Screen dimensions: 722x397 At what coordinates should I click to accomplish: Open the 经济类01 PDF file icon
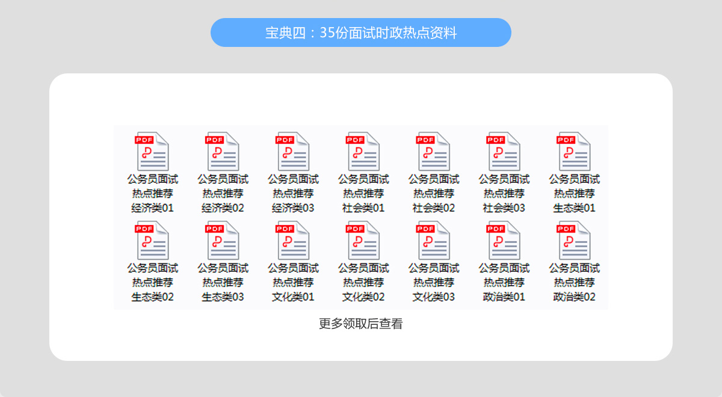click(152, 152)
